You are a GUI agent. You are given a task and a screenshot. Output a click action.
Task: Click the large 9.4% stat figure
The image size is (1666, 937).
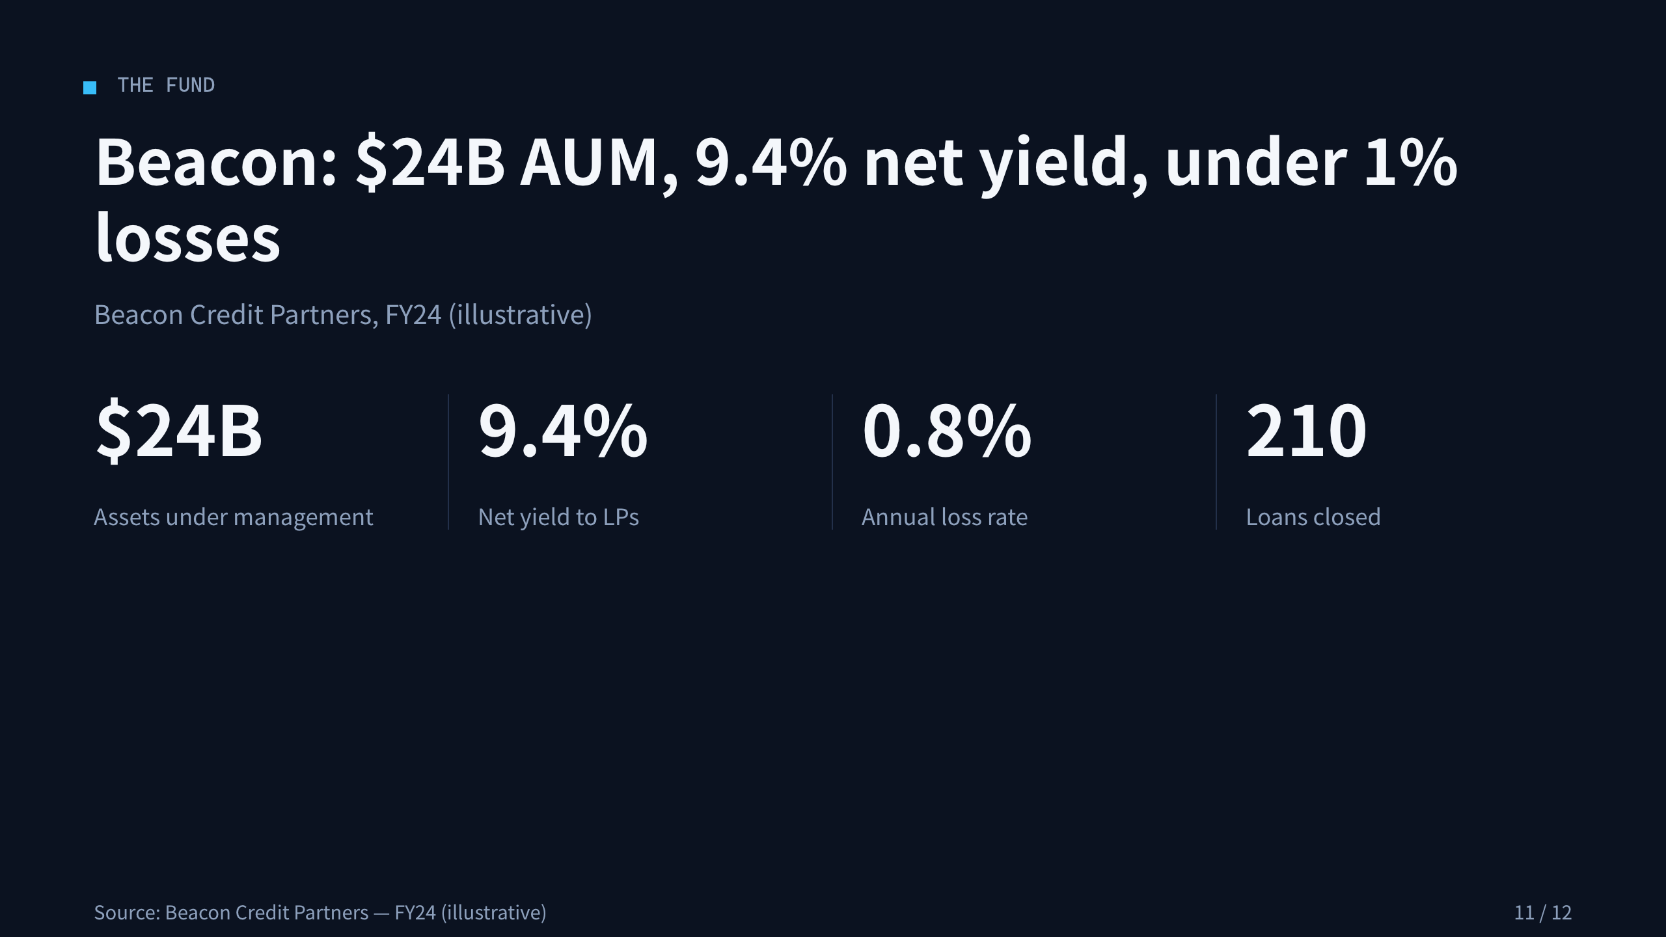click(x=563, y=430)
